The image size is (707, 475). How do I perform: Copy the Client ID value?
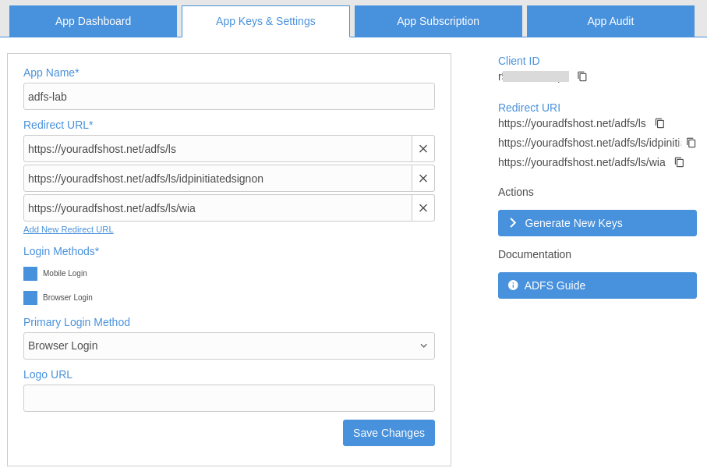(582, 76)
